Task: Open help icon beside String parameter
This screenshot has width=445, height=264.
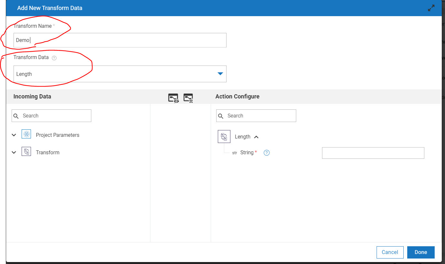Action: 267,153
